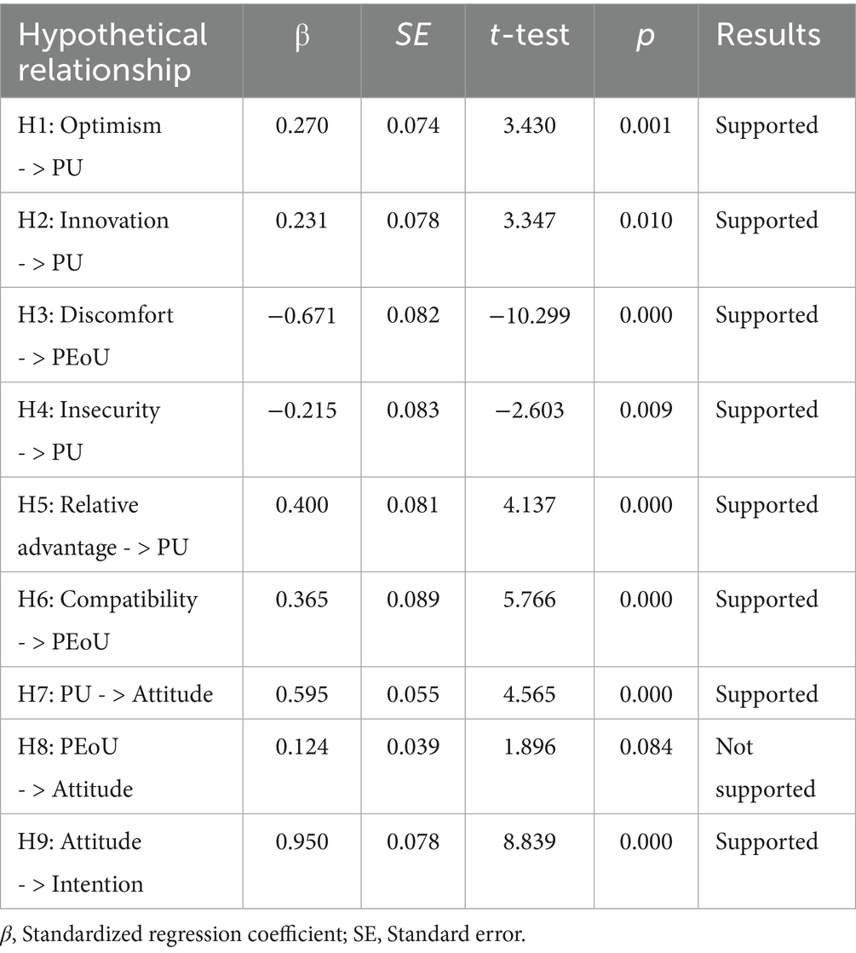Click the t-test column header
856x953 pixels.
pos(534,35)
